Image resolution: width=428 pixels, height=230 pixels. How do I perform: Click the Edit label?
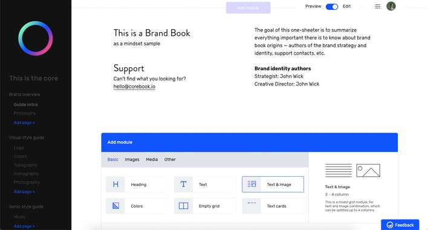(346, 6)
